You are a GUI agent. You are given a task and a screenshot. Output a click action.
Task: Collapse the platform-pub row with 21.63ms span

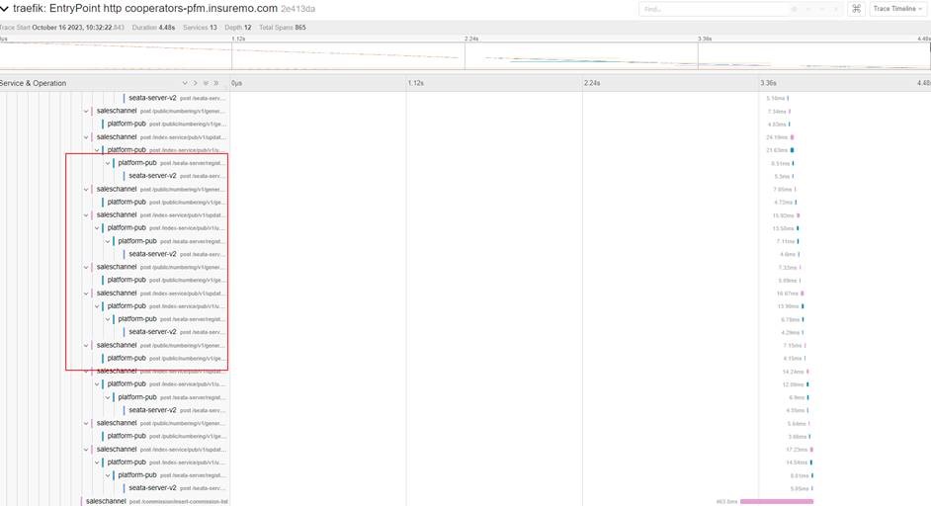pos(97,150)
